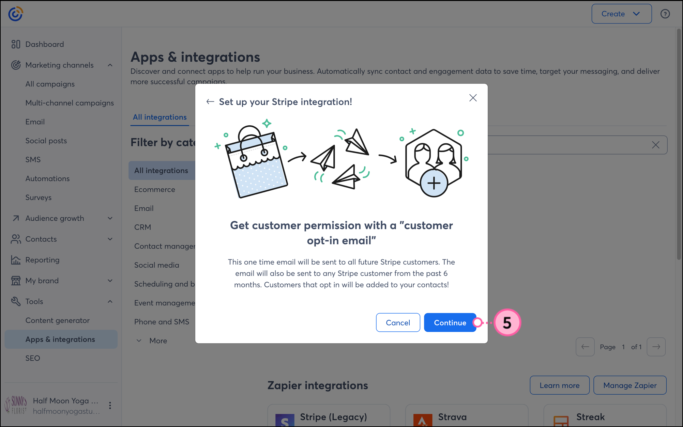Open Content generator under Tools
683x427 pixels.
[57, 320]
